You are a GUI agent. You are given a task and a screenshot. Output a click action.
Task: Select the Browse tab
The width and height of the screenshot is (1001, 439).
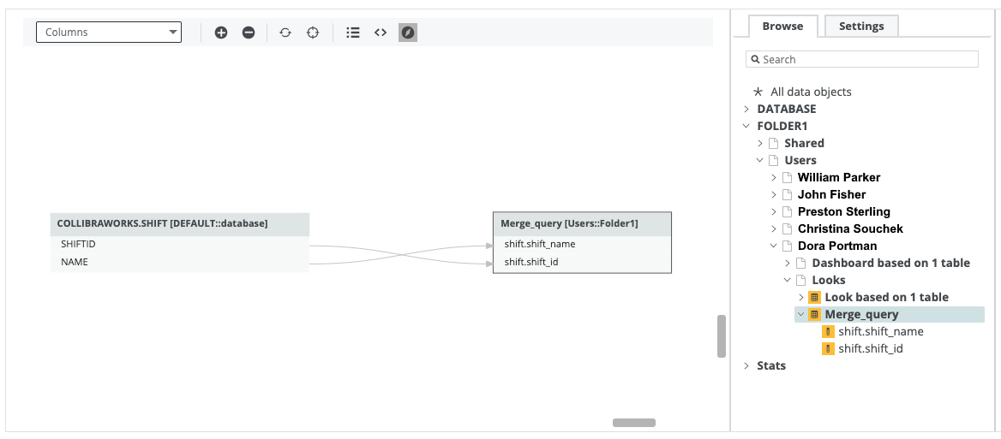click(x=782, y=27)
